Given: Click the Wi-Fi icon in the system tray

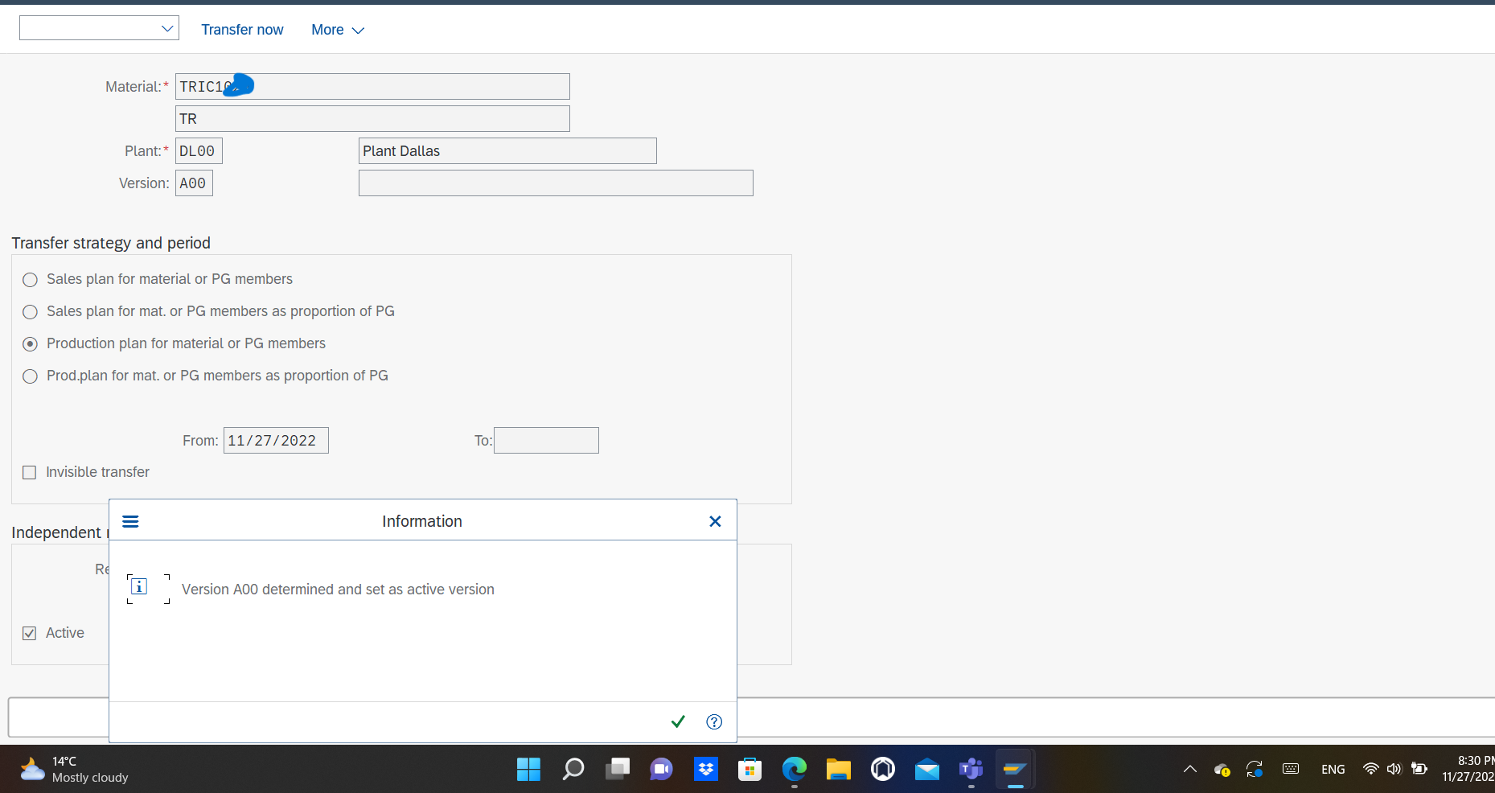Looking at the screenshot, I should coord(1370,769).
